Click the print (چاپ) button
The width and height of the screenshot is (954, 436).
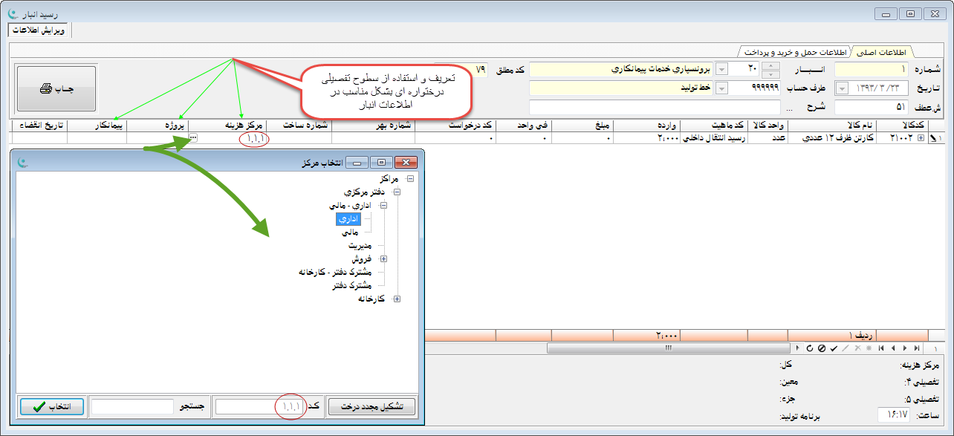[56, 88]
